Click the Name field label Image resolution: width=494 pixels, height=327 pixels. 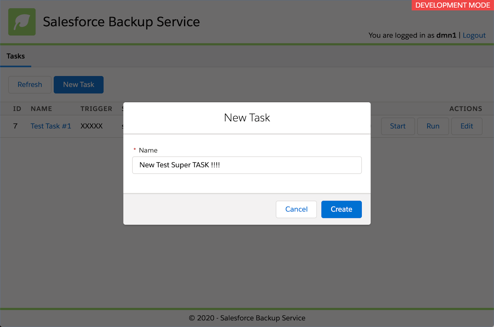point(148,150)
